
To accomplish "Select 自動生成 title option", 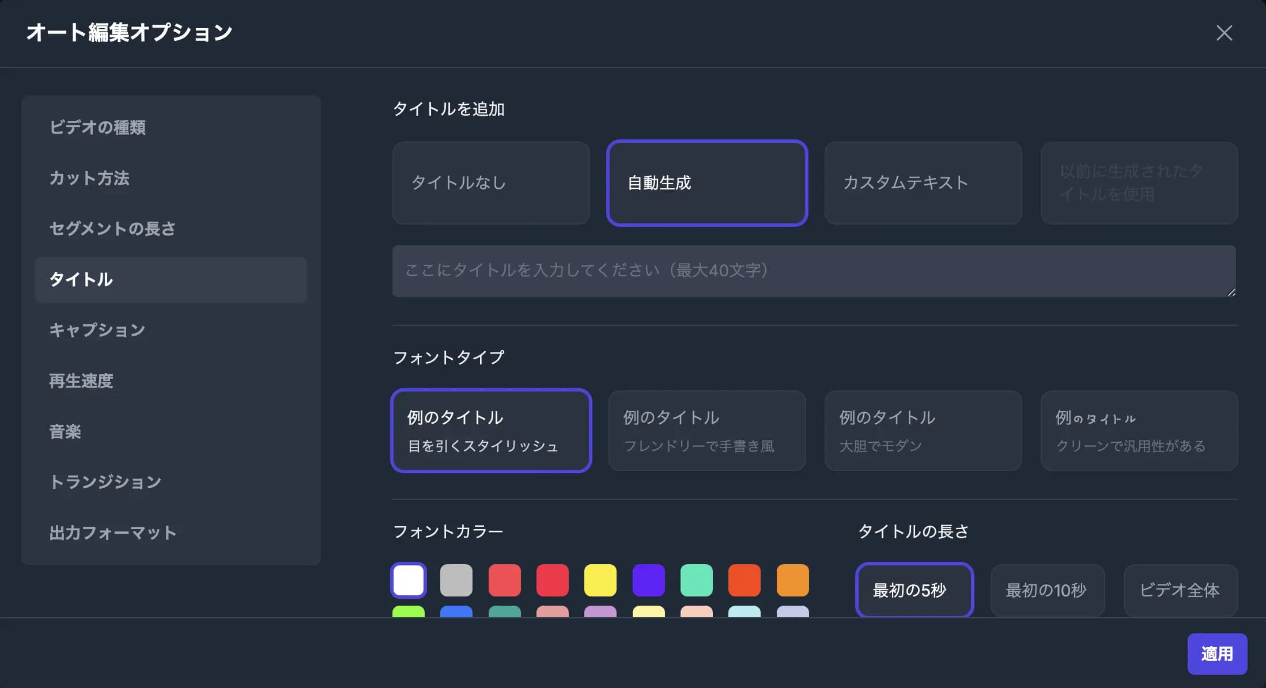I will tap(706, 183).
